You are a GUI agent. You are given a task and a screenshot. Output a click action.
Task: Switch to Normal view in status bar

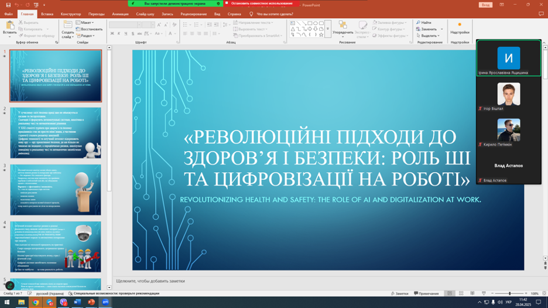click(450, 293)
